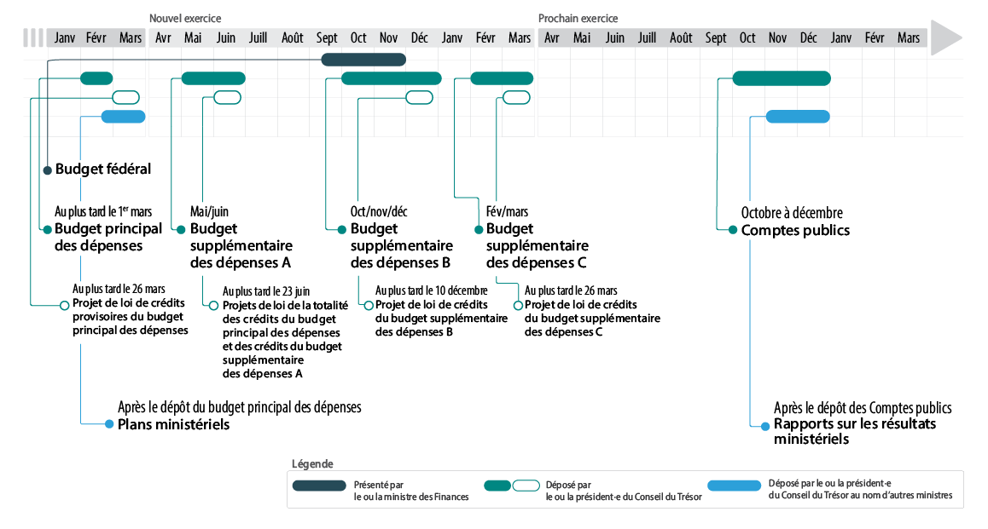Click the Plans ministériels label text
The width and height of the screenshot is (988, 529).
[x=173, y=424]
